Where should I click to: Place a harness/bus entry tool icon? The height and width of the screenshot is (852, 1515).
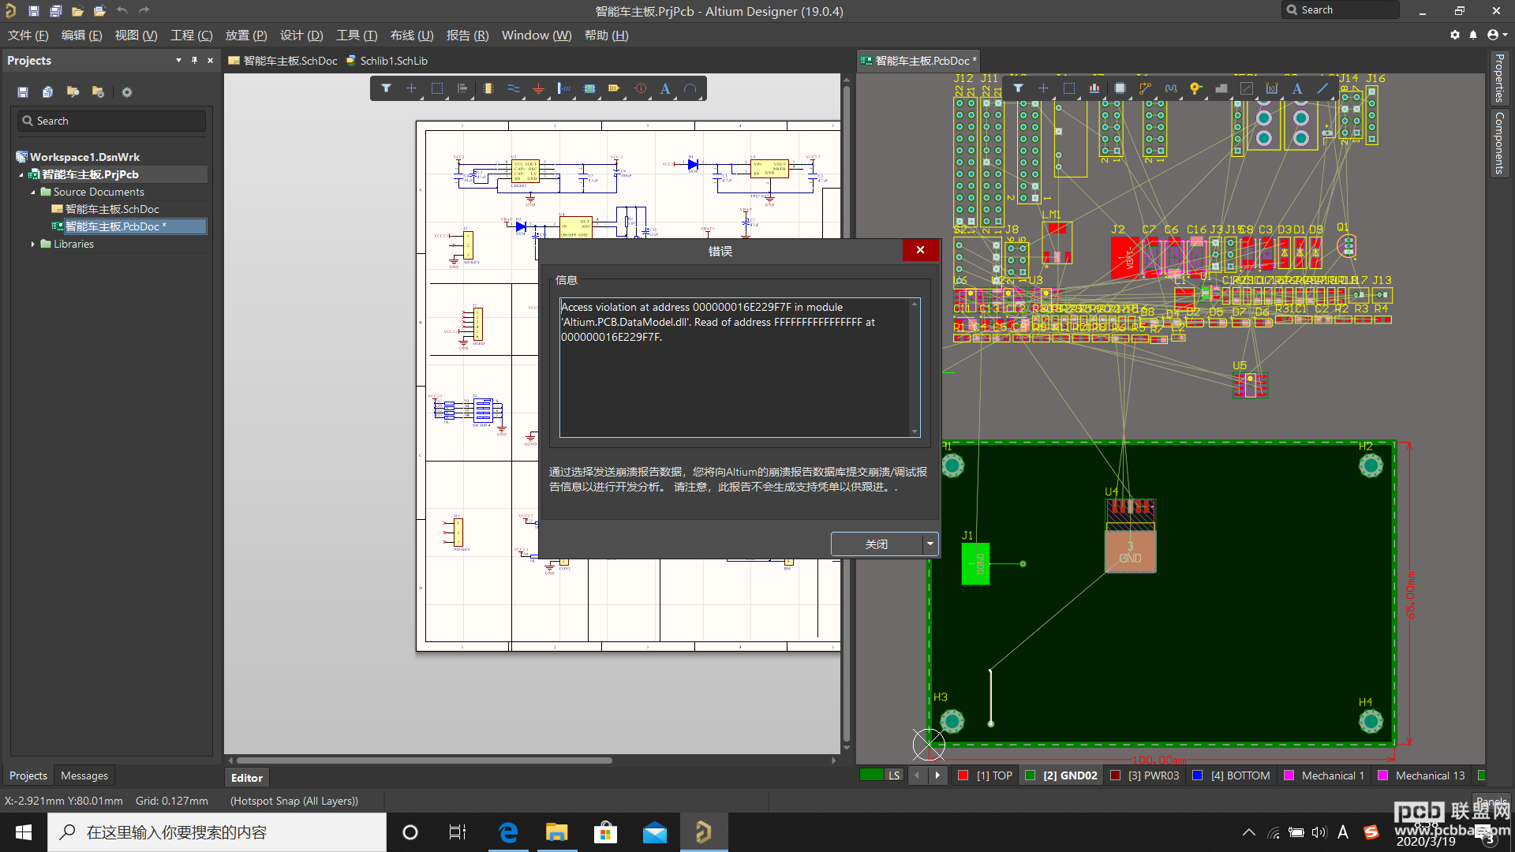tap(563, 88)
